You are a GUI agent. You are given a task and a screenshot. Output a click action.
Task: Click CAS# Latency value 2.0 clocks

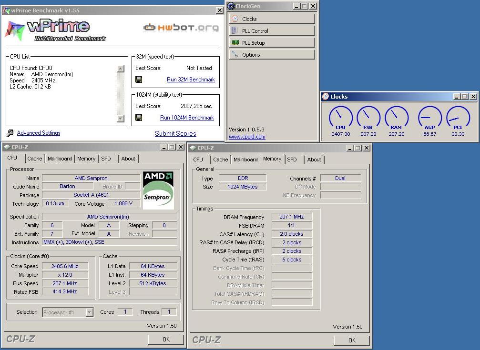pyautogui.click(x=292, y=234)
